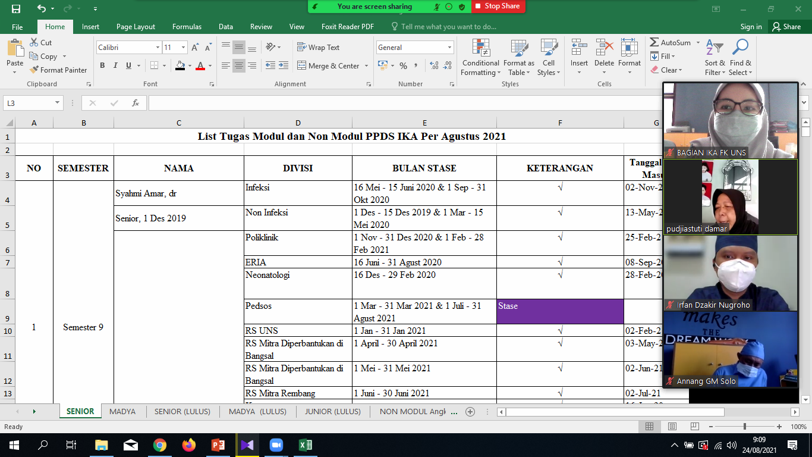Toggle Wrap Text for cells
Image resolution: width=812 pixels, height=457 pixels.
point(318,48)
